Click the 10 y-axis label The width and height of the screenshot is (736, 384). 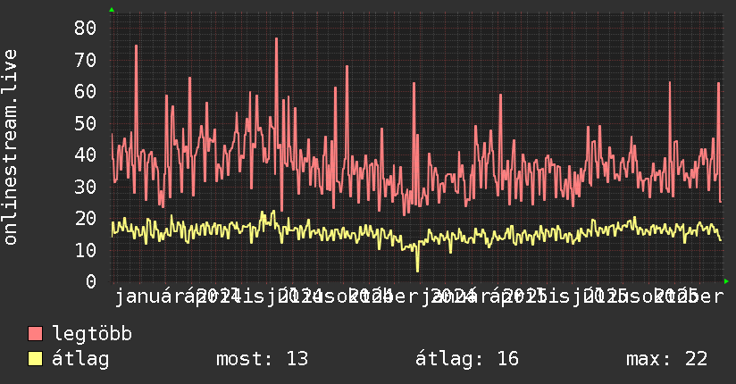pyautogui.click(x=85, y=250)
